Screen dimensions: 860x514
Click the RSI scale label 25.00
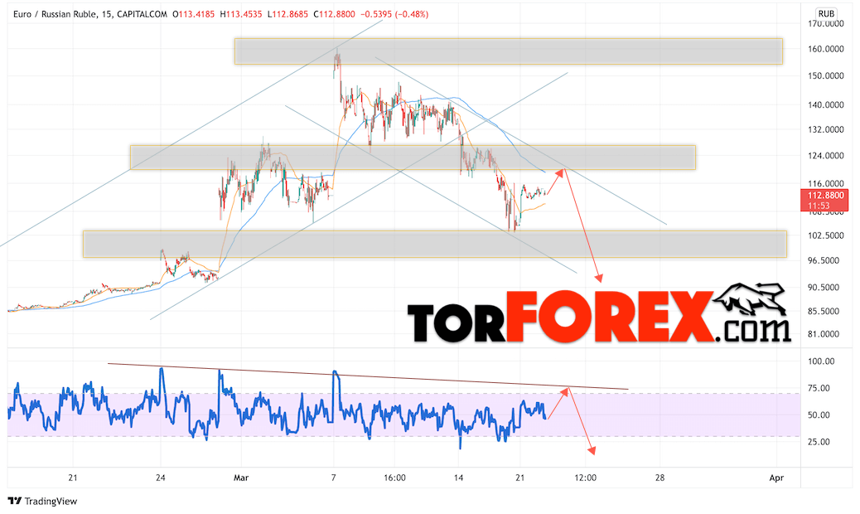coord(819,442)
